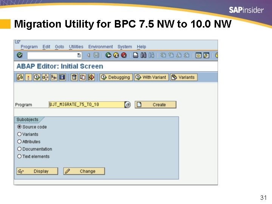Screen dimensions: 272x204
Task: Click the Delete trash can icon
Action: (x=74, y=77)
